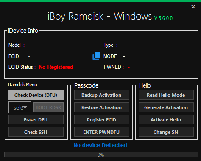Click the 0% progress bar
The image size is (201, 161).
click(101, 155)
